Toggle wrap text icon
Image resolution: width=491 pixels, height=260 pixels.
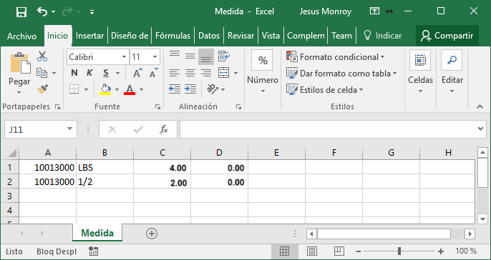tap(224, 56)
